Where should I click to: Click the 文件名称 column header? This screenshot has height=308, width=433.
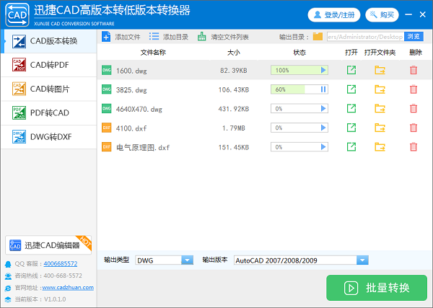(x=153, y=53)
